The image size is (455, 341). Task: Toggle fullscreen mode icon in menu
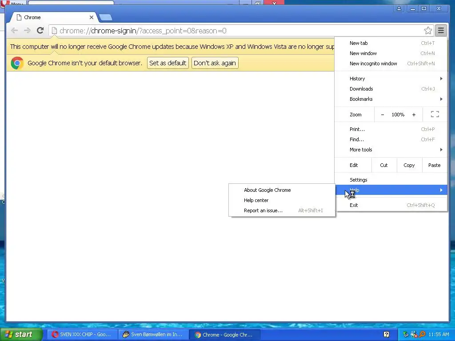pyautogui.click(x=435, y=114)
